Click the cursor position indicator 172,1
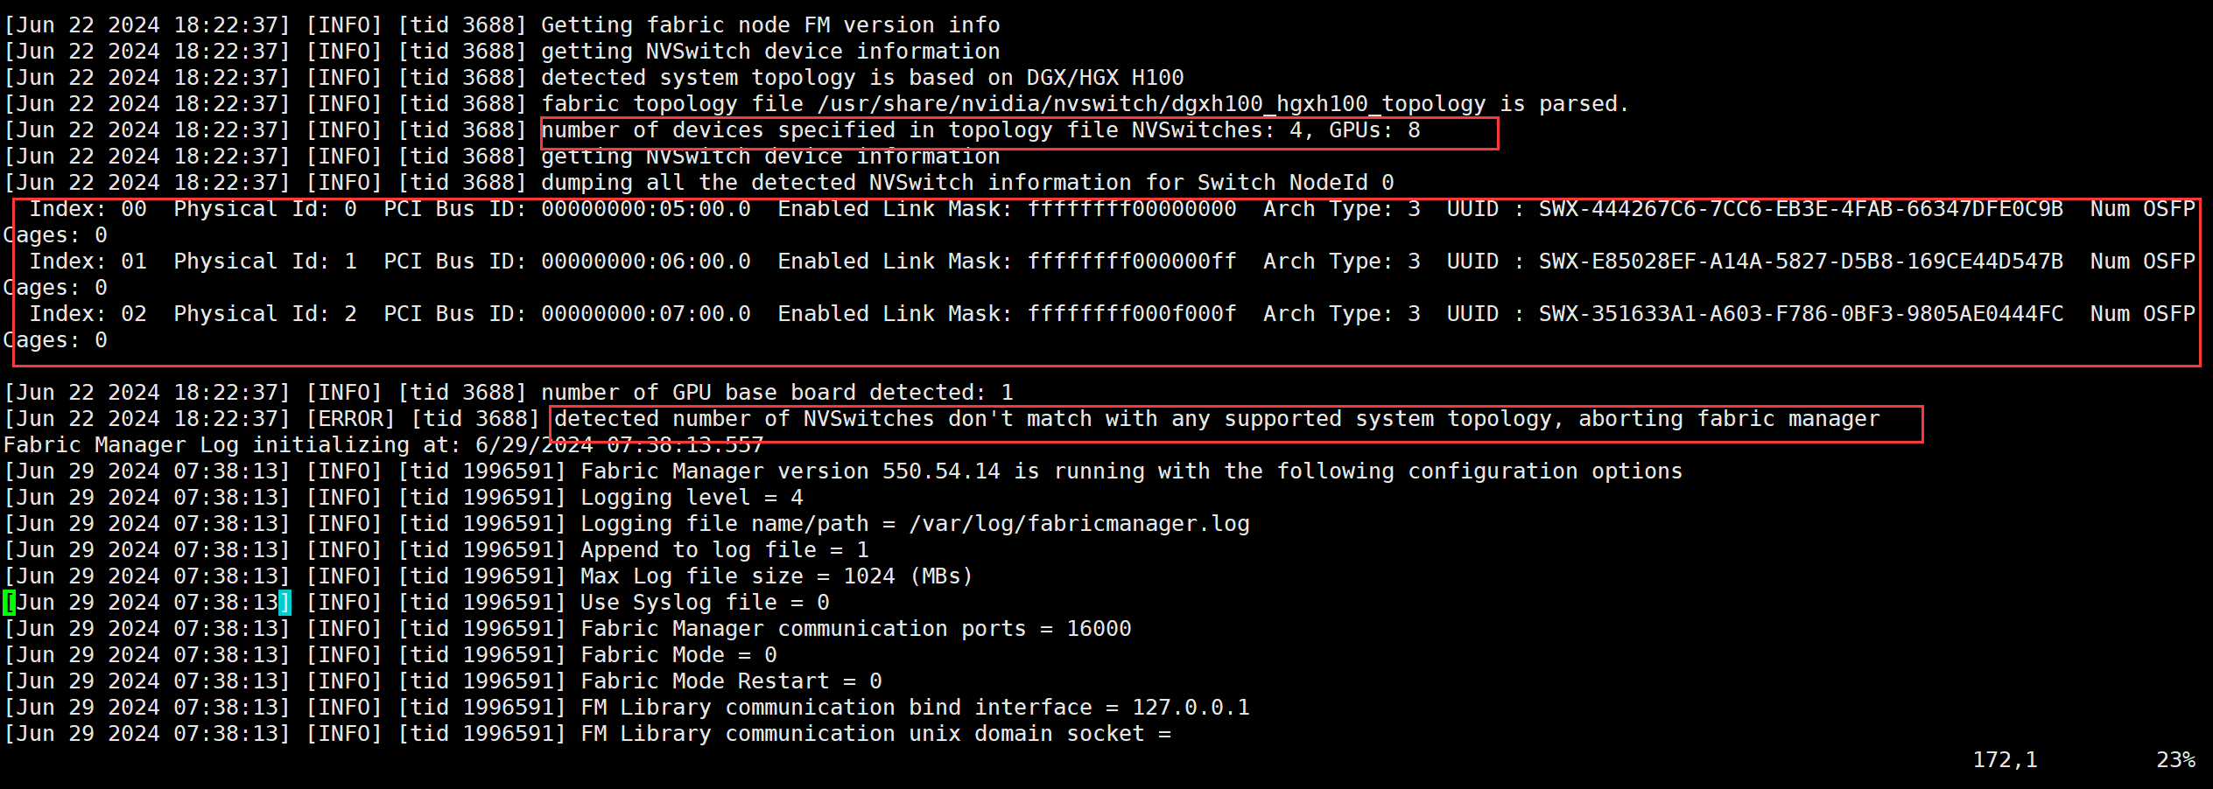Image resolution: width=2213 pixels, height=789 pixels. pos(2005,760)
